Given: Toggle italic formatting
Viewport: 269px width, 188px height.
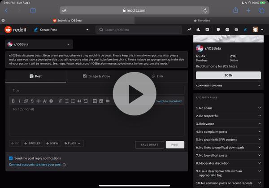Looking at the screenshot, I should coord(19,101).
